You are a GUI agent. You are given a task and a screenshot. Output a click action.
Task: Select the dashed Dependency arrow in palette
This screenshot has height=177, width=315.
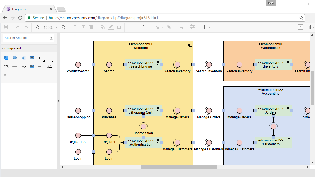23,66
